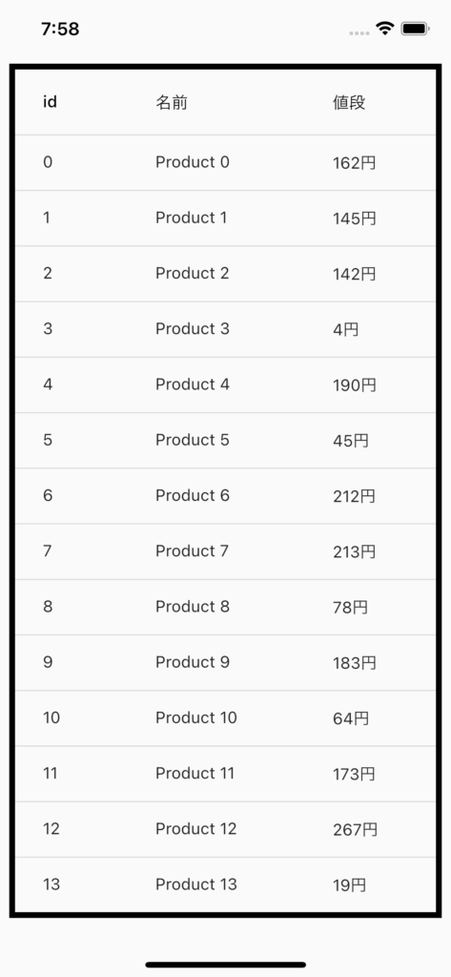The image size is (451, 977).
Task: Select the Product 5 name cell
Action: [193, 441]
